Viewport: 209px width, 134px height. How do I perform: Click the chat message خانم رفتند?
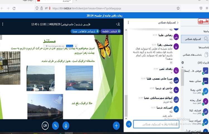coord(167,116)
